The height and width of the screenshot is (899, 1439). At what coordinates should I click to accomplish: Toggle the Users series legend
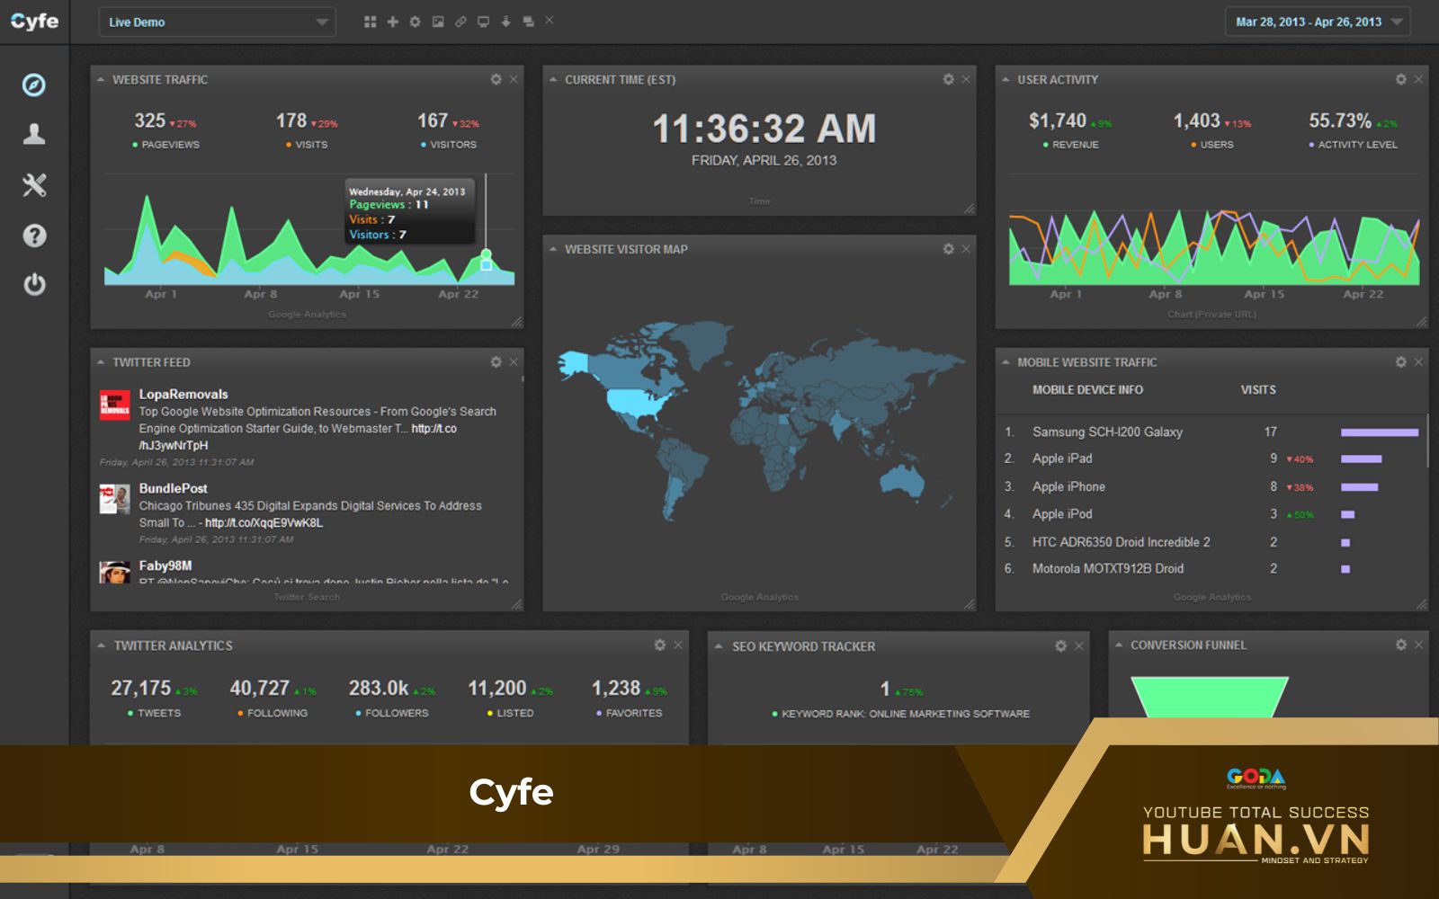pos(1211,145)
